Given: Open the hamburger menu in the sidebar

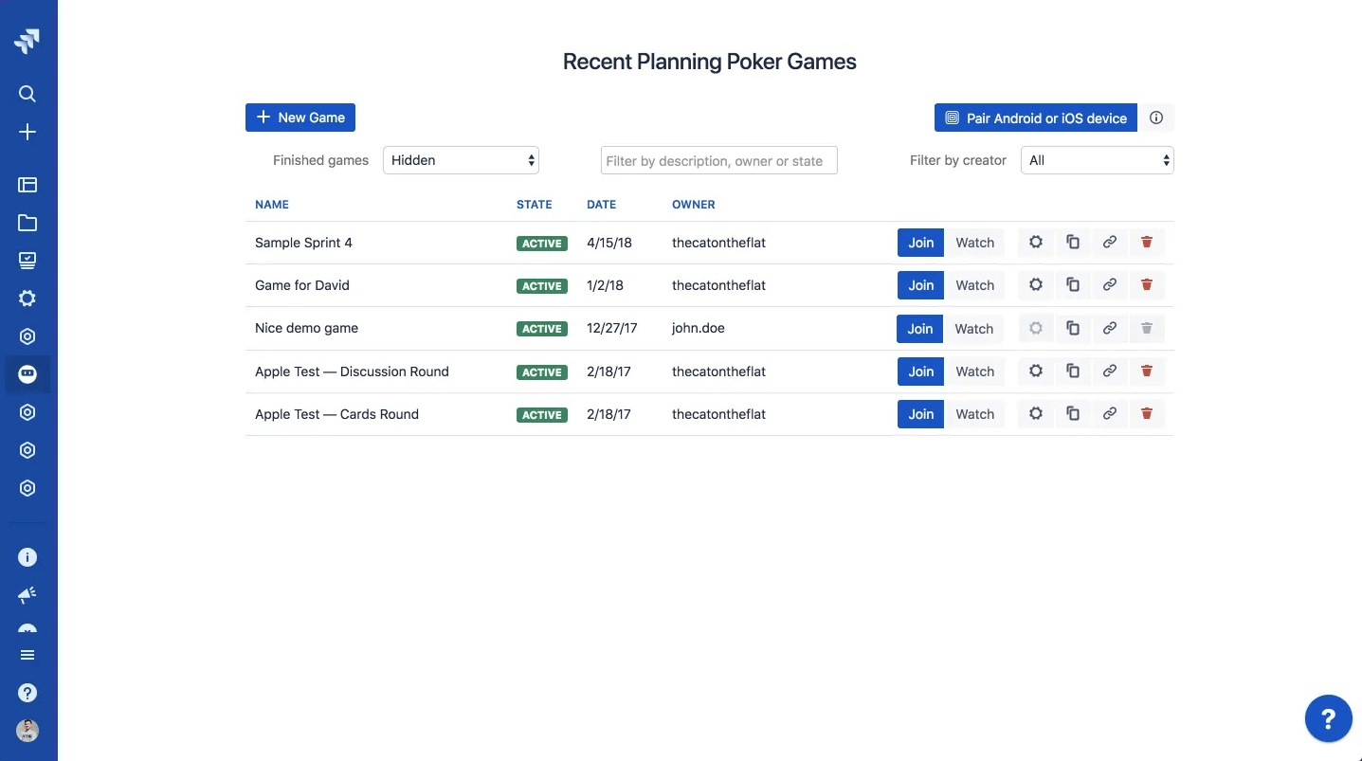Looking at the screenshot, I should pyautogui.click(x=27, y=654).
